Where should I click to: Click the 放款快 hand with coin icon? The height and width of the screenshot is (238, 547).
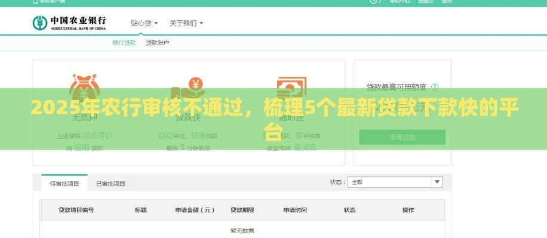click(188, 89)
